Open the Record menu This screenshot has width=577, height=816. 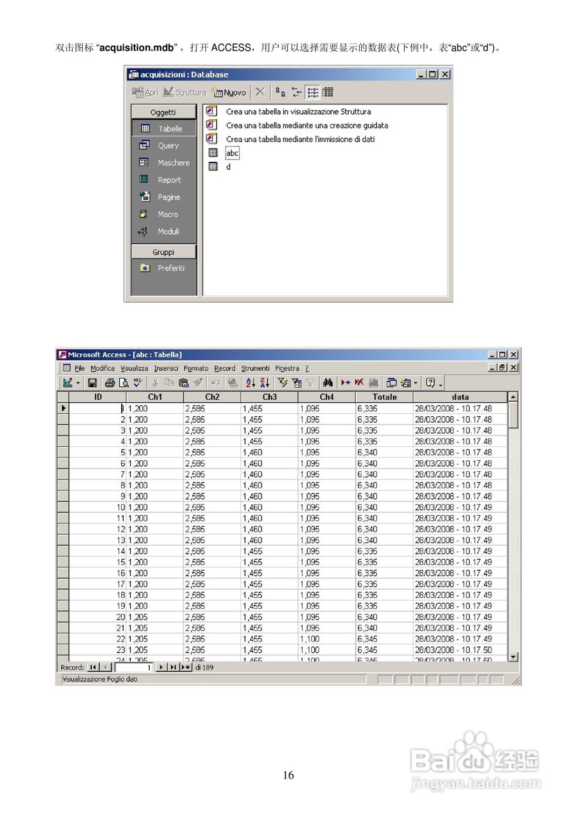click(x=224, y=368)
